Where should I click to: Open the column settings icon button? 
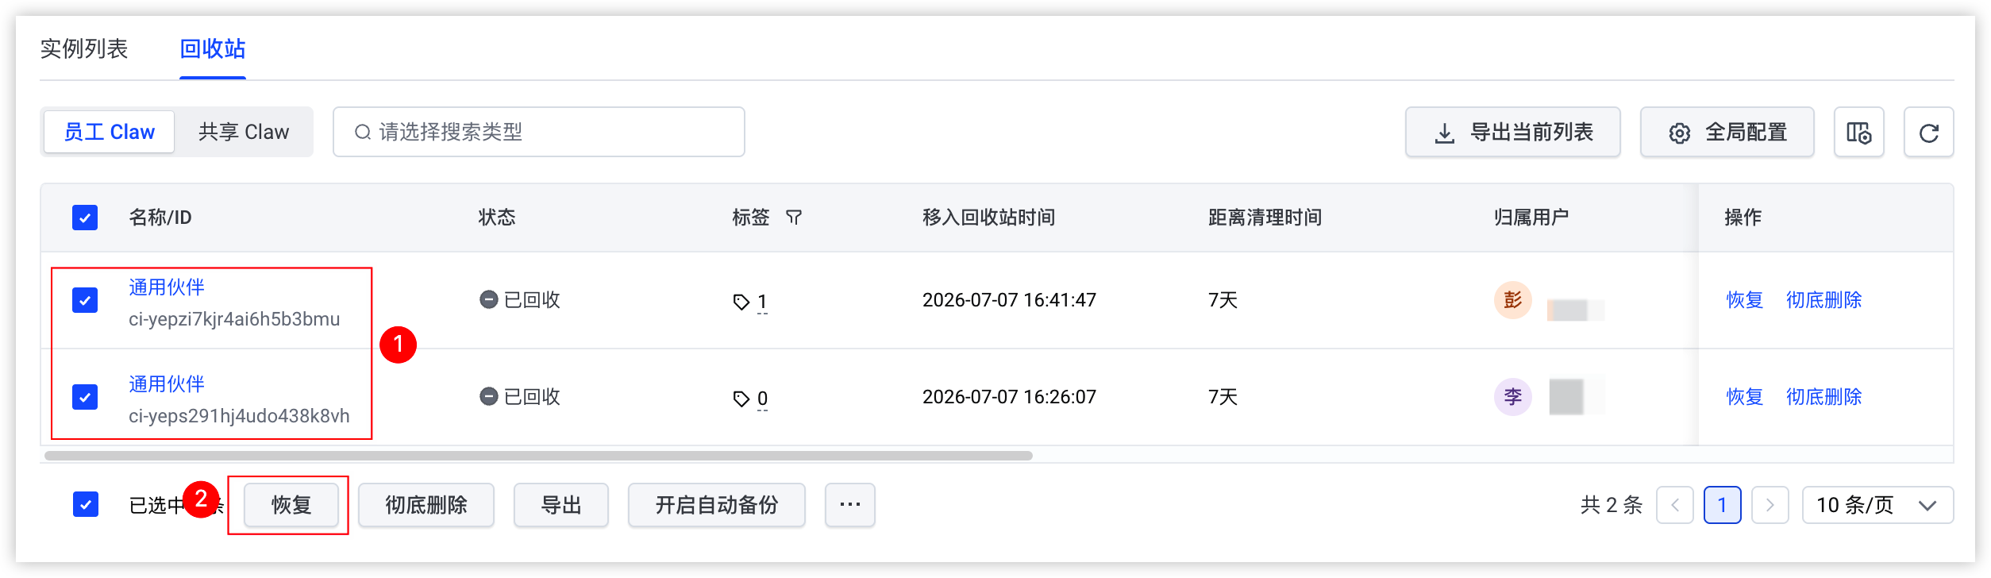1858,133
